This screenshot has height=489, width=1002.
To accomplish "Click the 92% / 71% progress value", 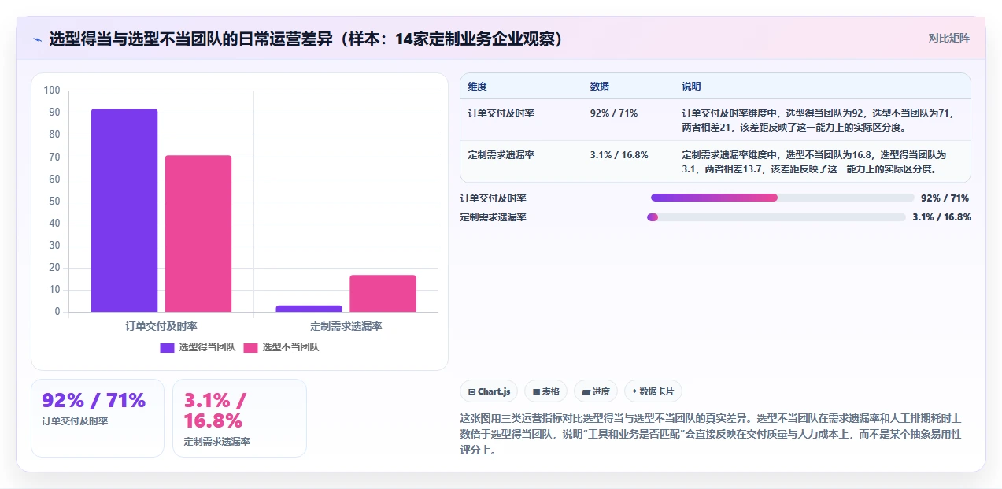I will click(x=945, y=198).
